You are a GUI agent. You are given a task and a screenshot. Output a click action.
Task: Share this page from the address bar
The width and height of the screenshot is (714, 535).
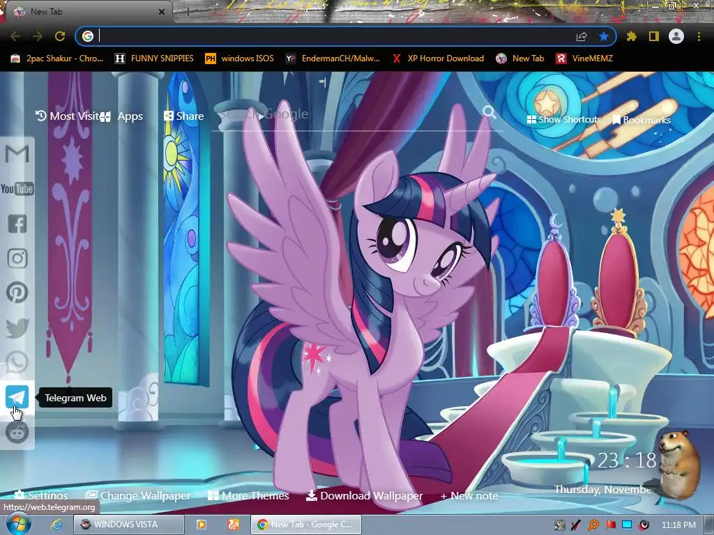(x=582, y=36)
